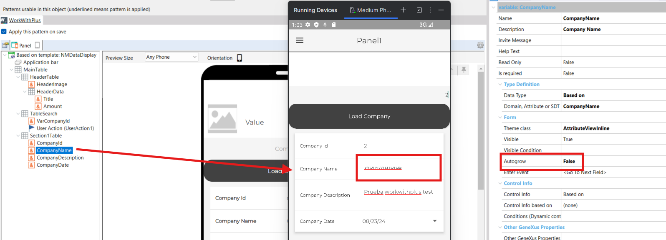Click the MainTable table icon
This screenshot has width=666, height=240.
18,70
